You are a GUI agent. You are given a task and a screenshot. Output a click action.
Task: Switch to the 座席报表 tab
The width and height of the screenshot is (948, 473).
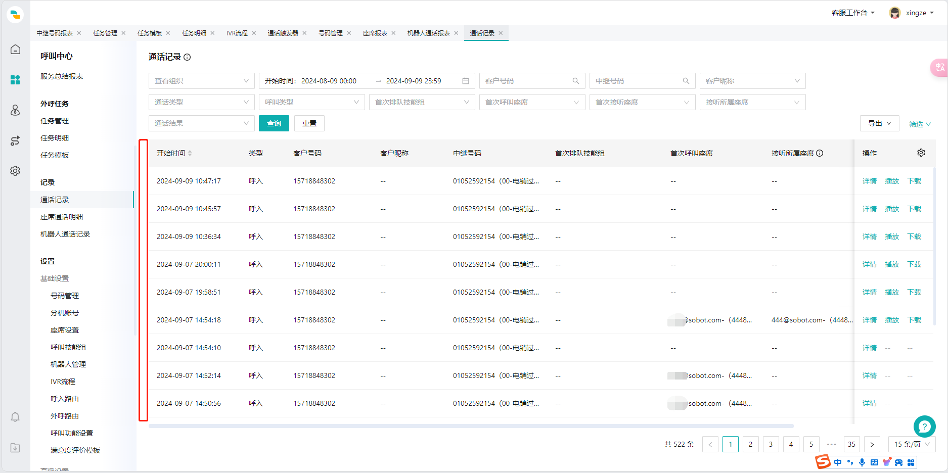coord(375,33)
